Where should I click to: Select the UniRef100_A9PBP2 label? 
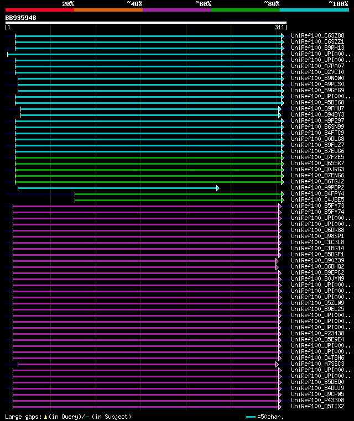coord(317,187)
